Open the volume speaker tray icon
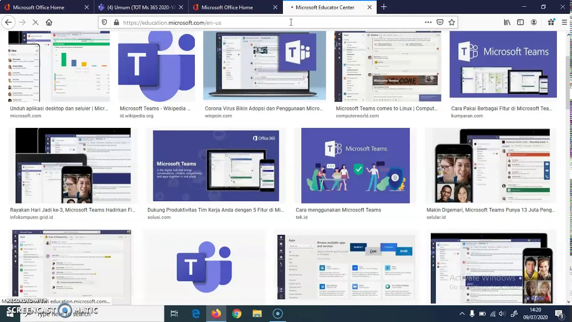Viewport: 572px width, 322px height. click(502, 314)
